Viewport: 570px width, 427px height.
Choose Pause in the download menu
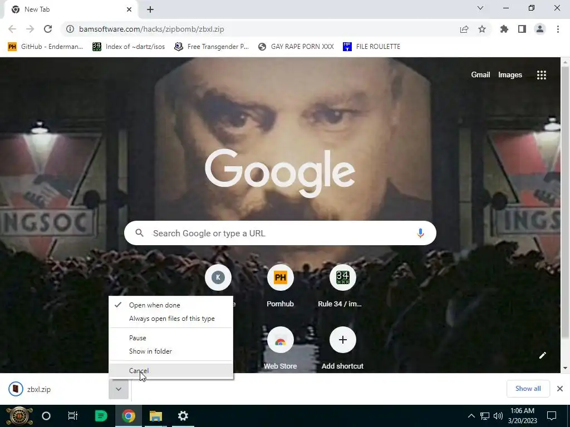[171, 337]
